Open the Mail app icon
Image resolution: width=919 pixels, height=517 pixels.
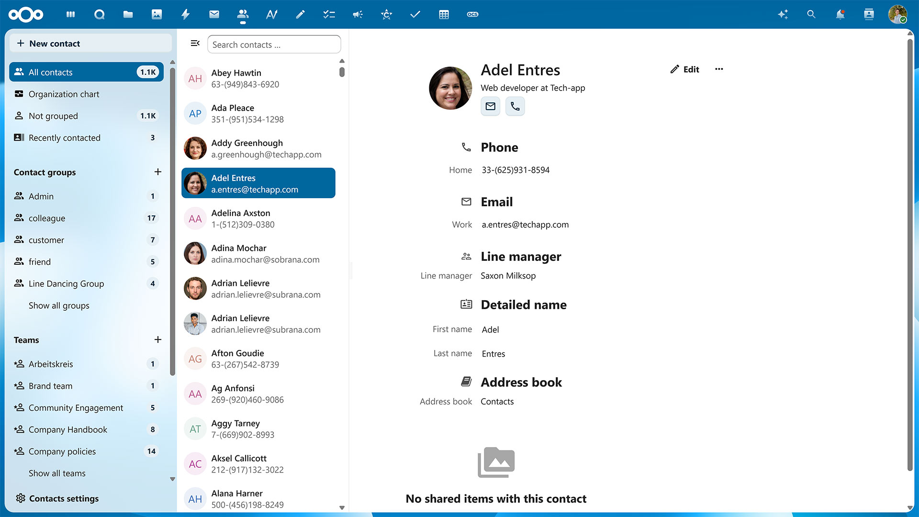click(x=214, y=14)
